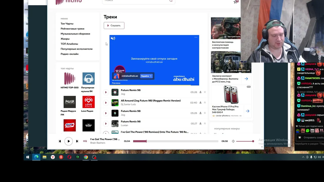Screen dimensions: 324x182
Task: Open the iPhone 17 ad blue arrow
Action: pyautogui.click(x=248, y=111)
